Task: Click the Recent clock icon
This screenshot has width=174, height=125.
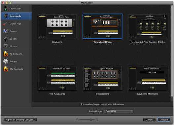Action: (6, 61)
